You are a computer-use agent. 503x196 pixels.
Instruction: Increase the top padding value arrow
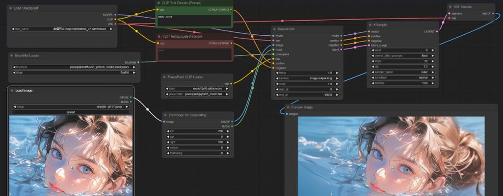[228, 136]
